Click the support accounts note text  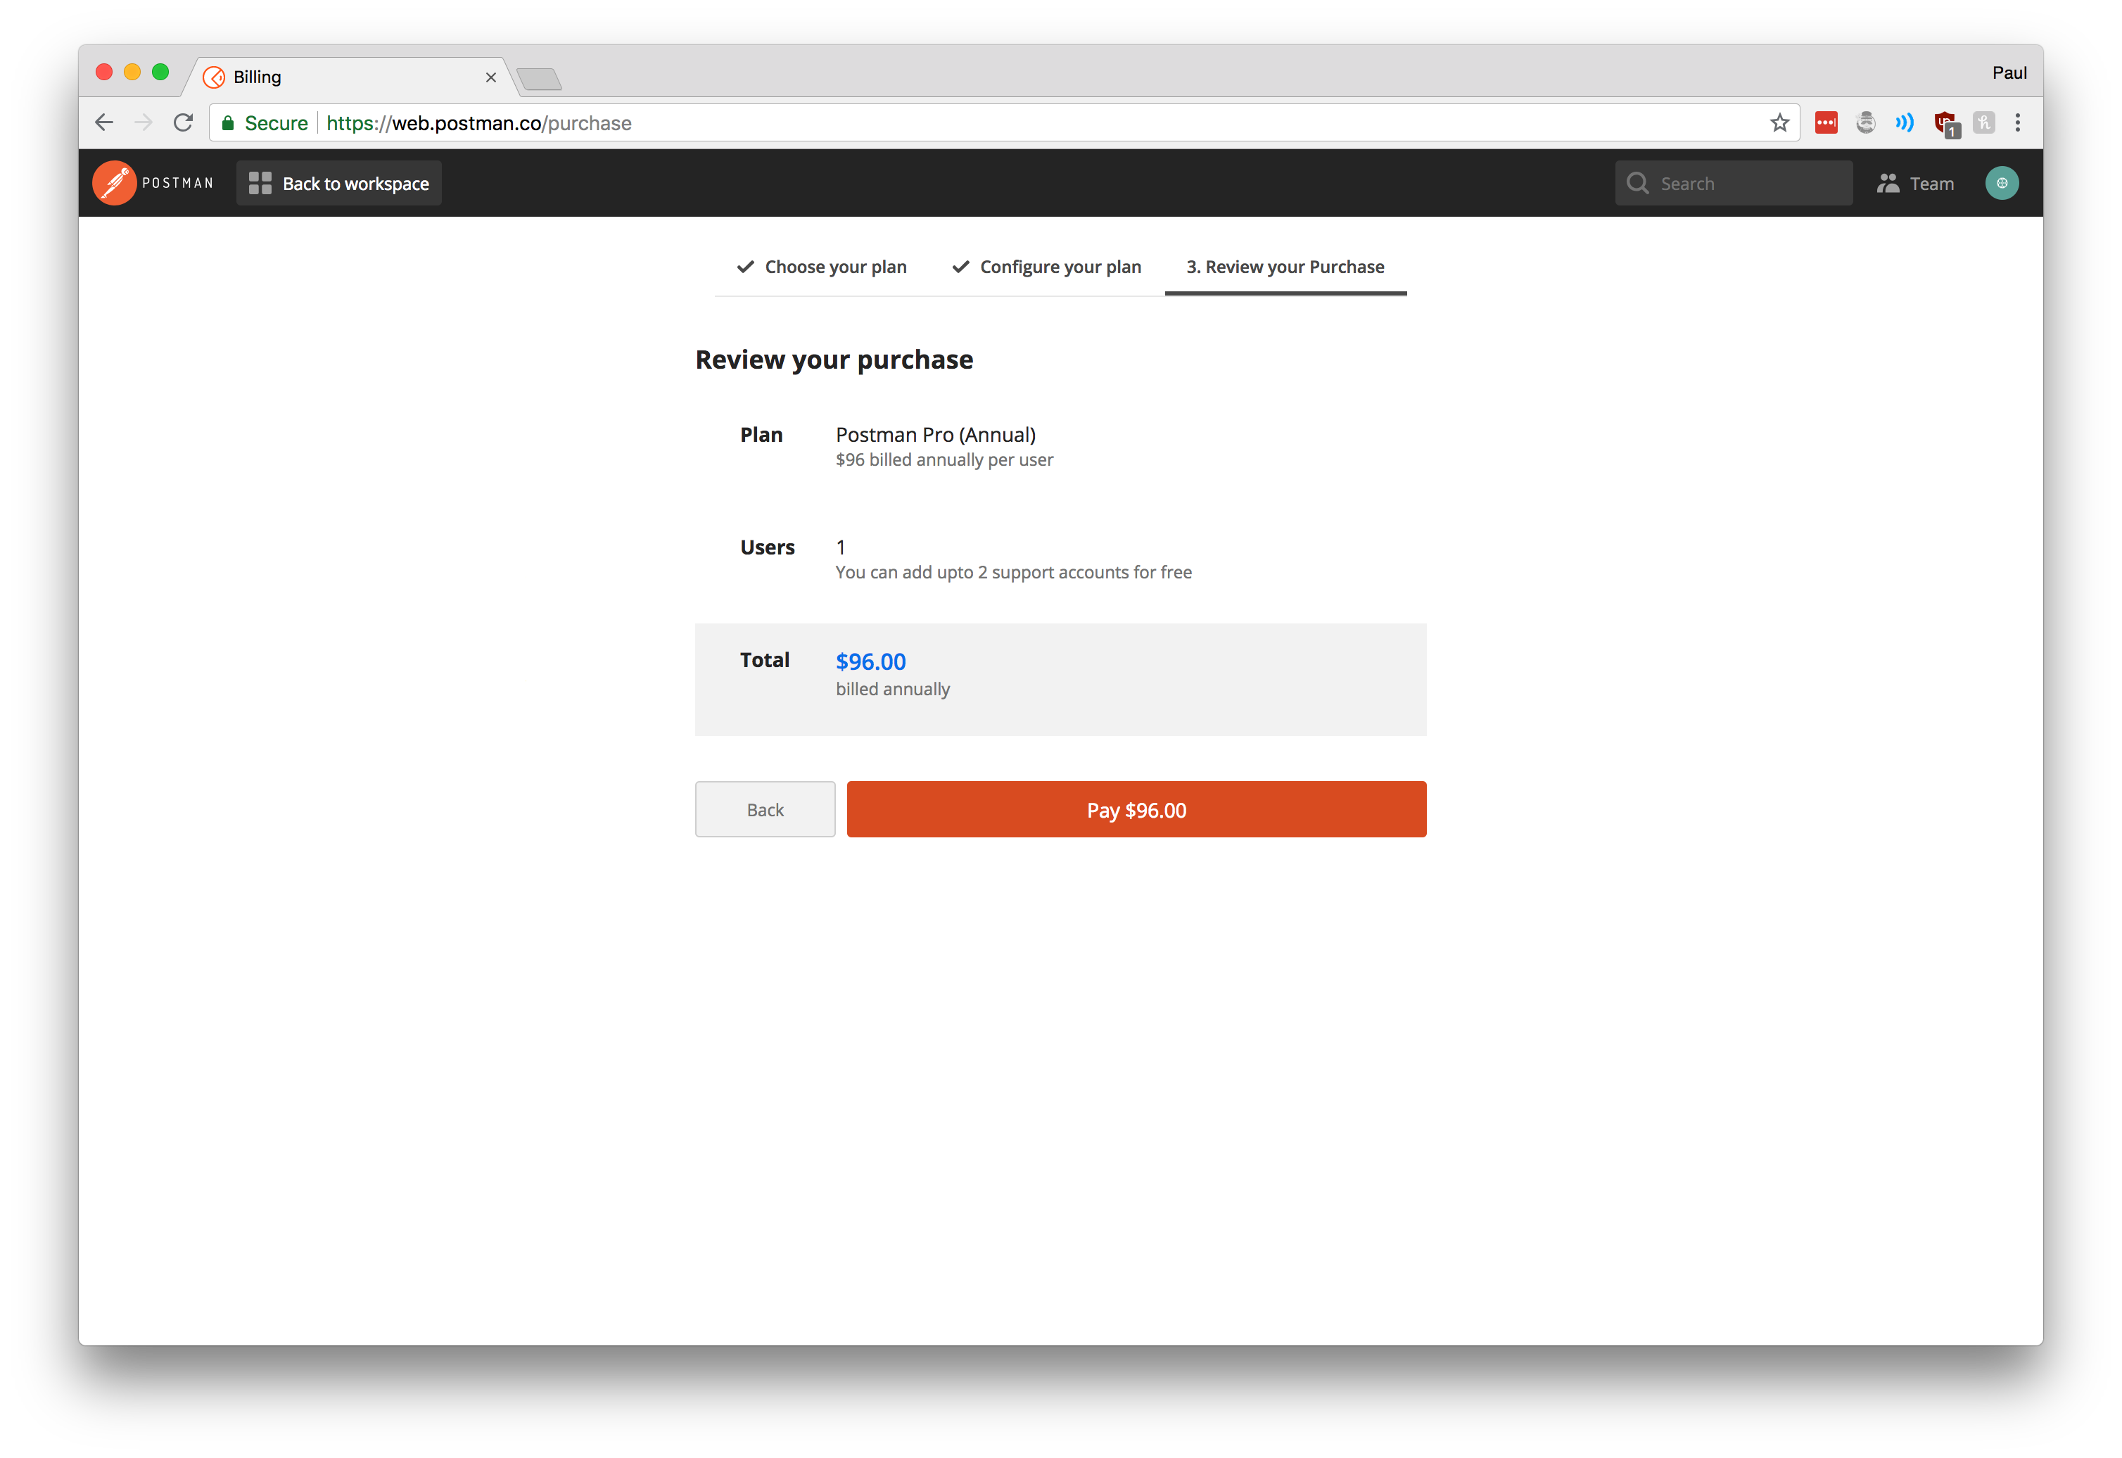[1013, 573]
